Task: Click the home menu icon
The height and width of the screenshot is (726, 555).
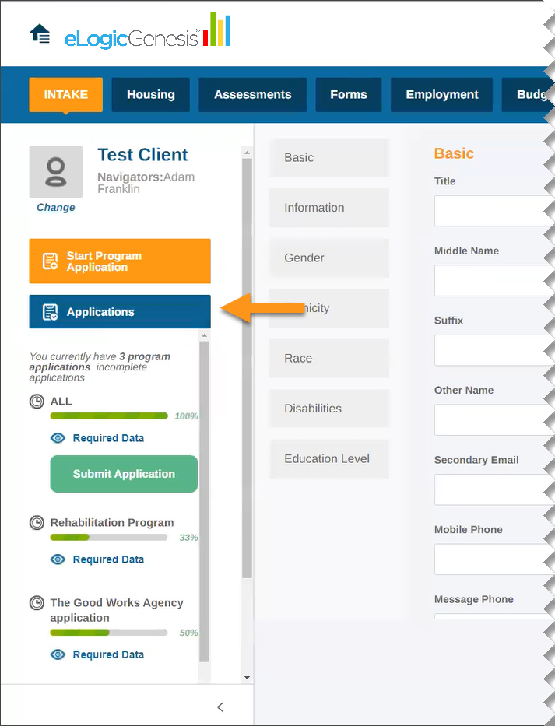Action: (x=40, y=34)
